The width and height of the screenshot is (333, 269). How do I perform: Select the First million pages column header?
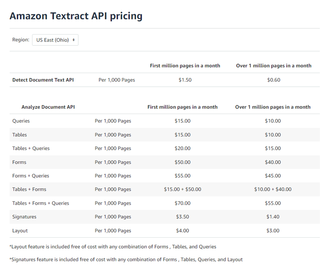click(x=185, y=66)
